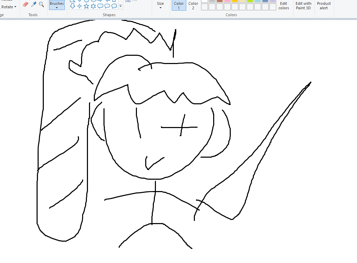This screenshot has height=263, width=357.
Task: Select empty custom slot below white swatch
Action: 205,7
